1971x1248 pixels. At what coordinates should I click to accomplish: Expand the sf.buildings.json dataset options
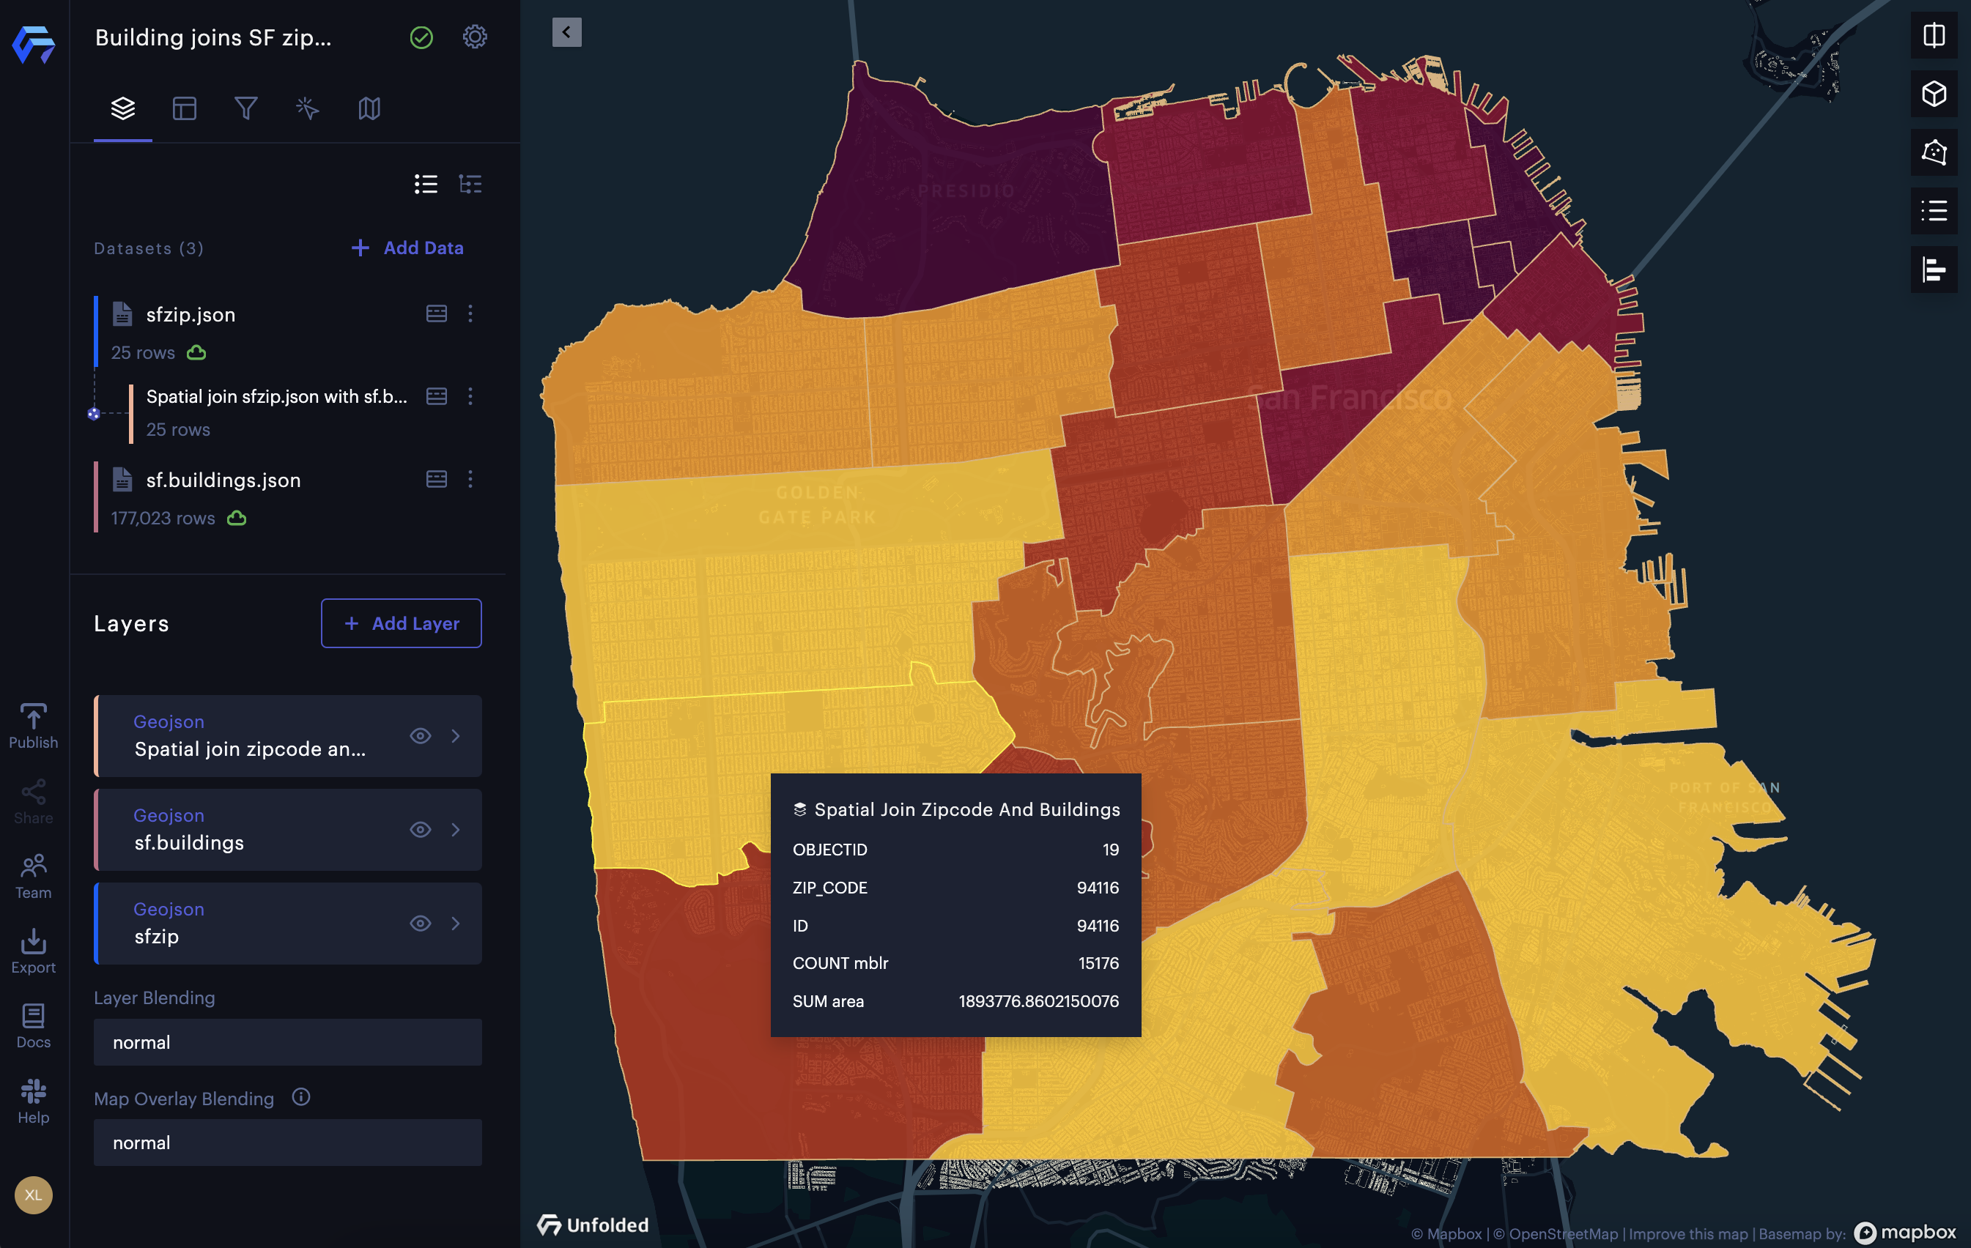[x=470, y=478]
